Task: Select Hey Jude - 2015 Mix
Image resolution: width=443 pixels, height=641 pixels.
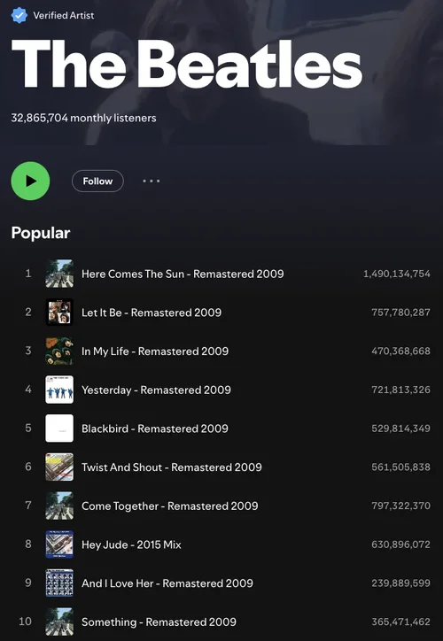Action: coord(131,544)
